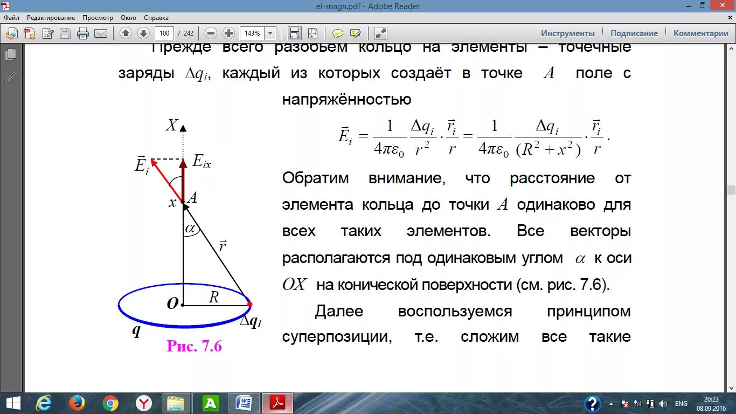This screenshot has width=736, height=414.
Task: Show hidden tray icons arrow
Action: point(611,404)
